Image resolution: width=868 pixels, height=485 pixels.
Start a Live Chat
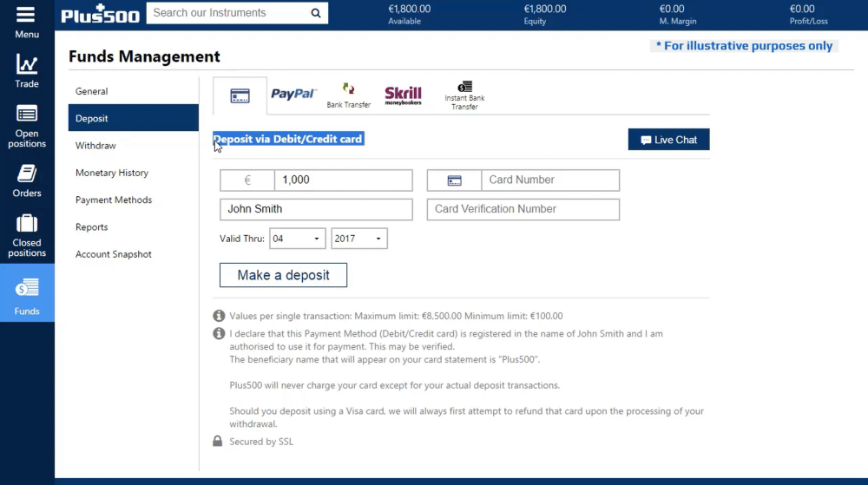click(x=668, y=140)
